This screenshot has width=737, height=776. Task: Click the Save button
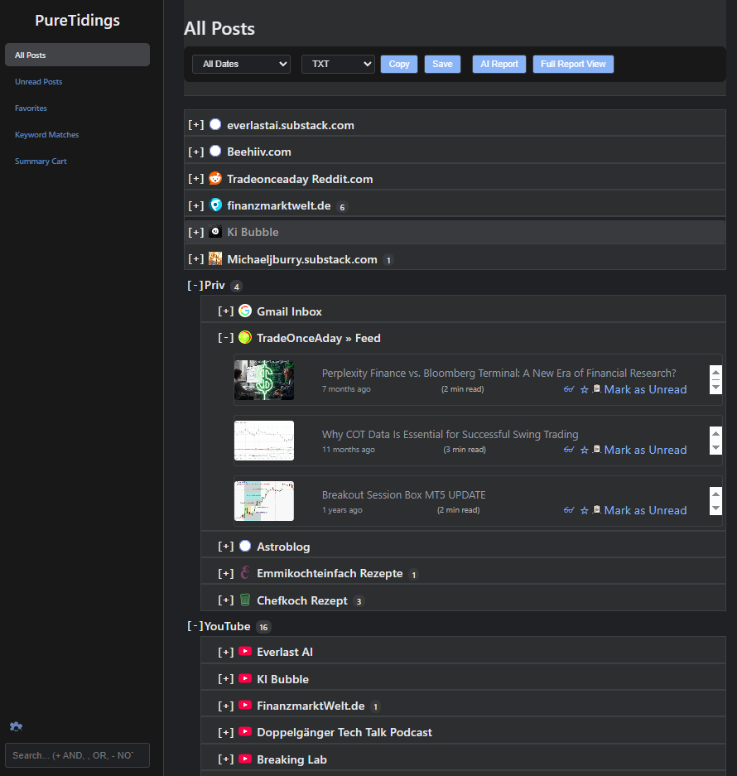pos(442,64)
